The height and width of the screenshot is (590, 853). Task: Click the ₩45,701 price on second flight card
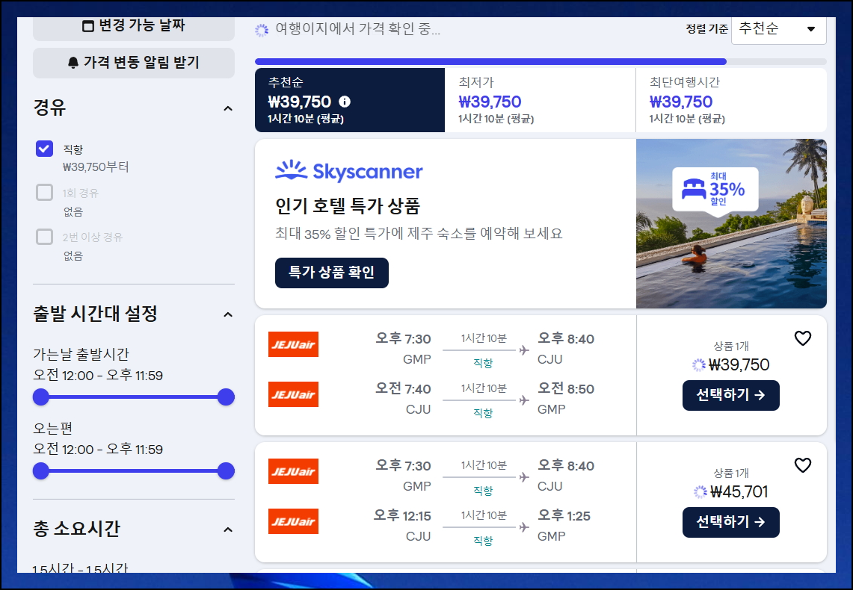(x=739, y=491)
